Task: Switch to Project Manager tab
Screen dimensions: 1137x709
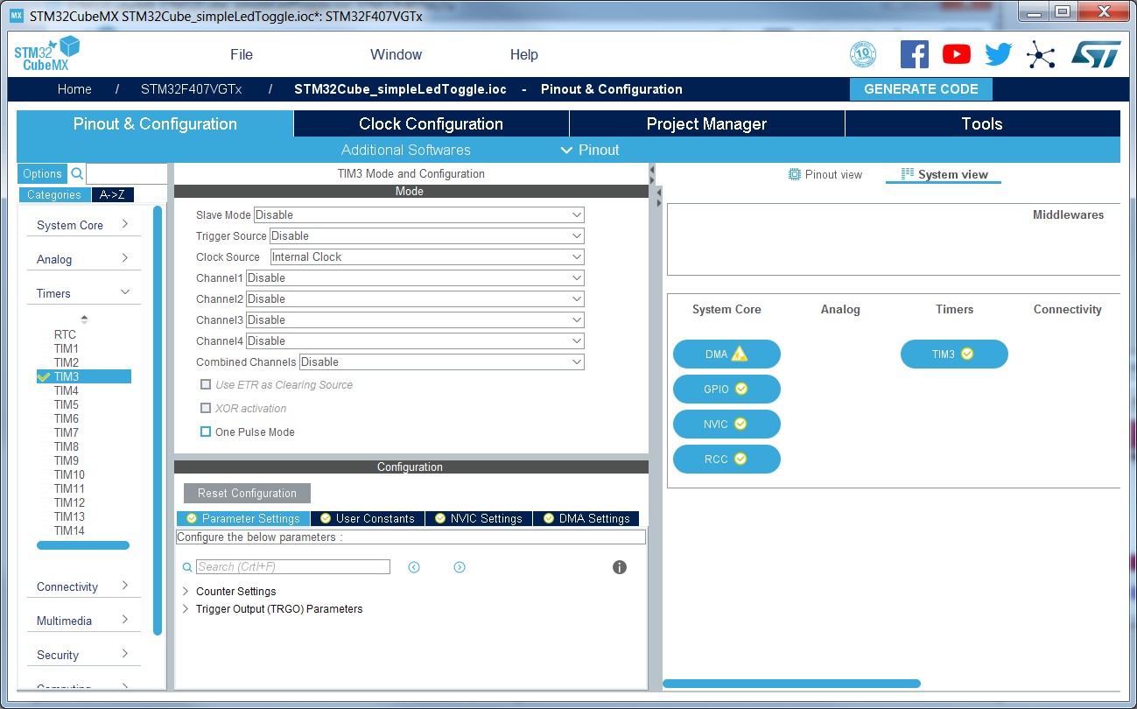Action: (x=706, y=123)
